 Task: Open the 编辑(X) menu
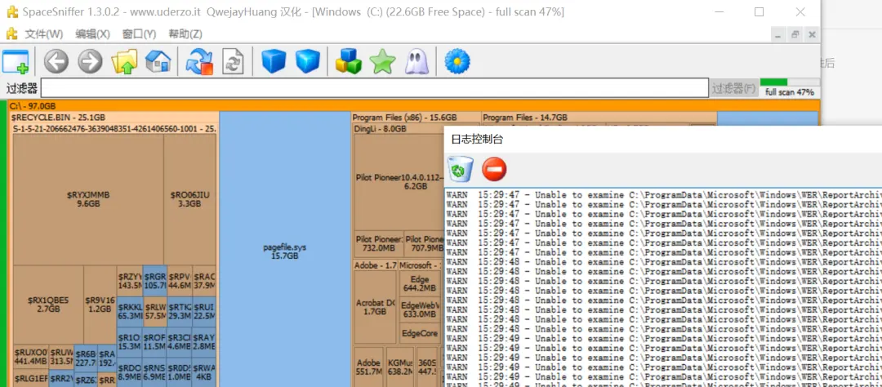(x=93, y=33)
